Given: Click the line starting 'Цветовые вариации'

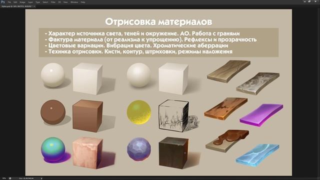Looking at the screenshot, I should (x=136, y=45).
